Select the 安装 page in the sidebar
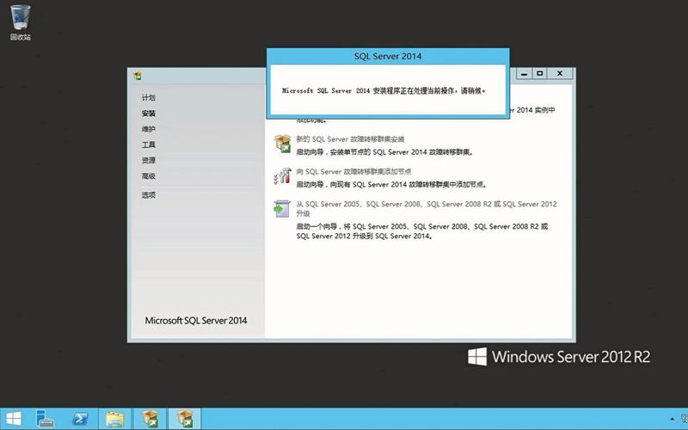 pos(148,114)
